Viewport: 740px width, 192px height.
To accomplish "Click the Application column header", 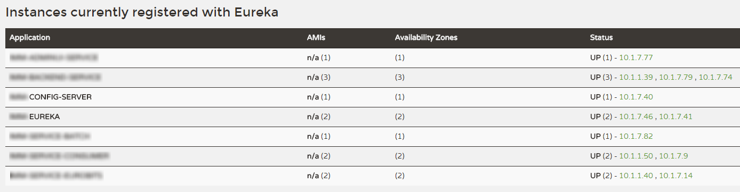I will (x=30, y=38).
